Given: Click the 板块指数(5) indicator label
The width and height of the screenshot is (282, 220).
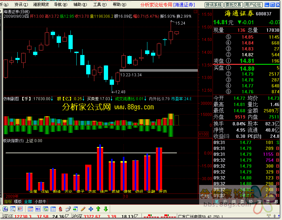Looking at the screenshot, I should pos(14,141).
